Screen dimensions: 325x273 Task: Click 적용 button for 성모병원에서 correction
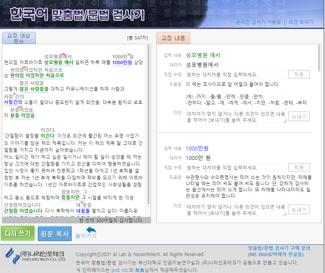click(299, 74)
